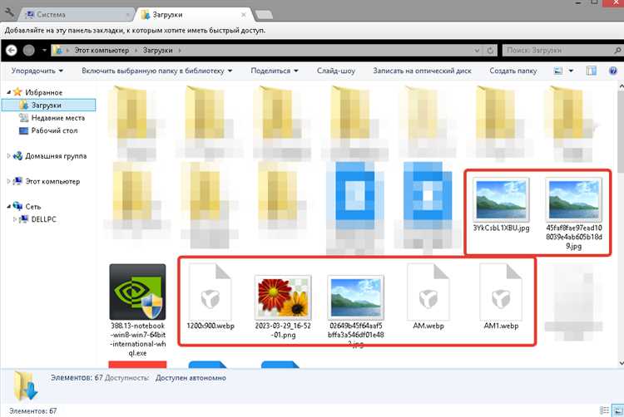
Task: Switch to the Система tab
Action: tap(76, 15)
